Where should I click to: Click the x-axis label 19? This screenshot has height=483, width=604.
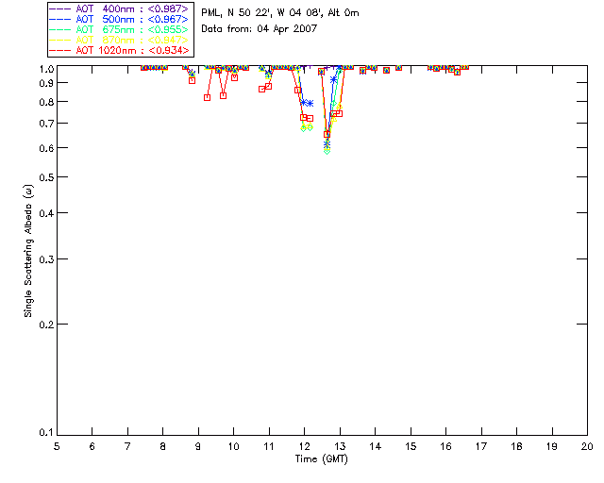552,446
